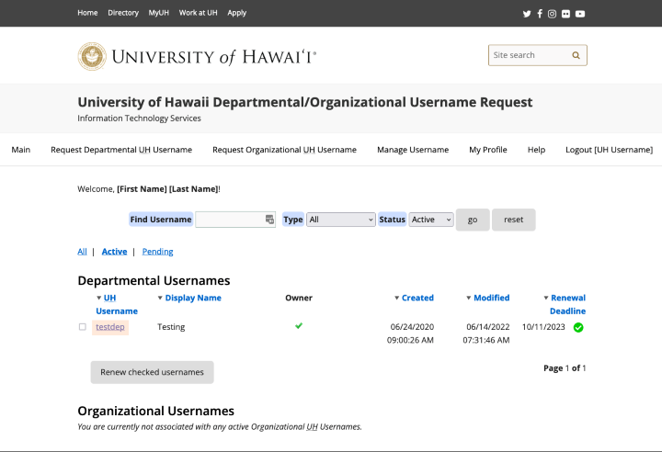Open Request Organizational UH Username

coord(284,150)
